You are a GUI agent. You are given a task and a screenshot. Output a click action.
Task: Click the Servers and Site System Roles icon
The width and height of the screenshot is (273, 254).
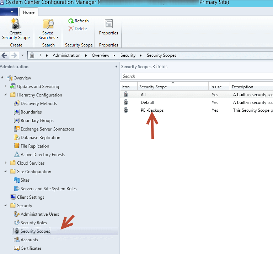[17, 188]
